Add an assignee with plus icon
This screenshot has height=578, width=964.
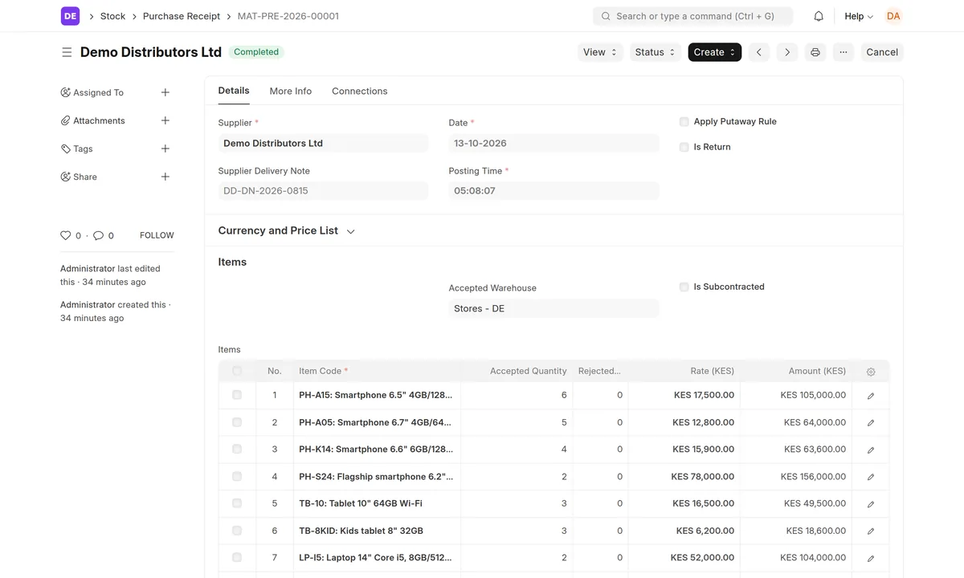coord(165,92)
